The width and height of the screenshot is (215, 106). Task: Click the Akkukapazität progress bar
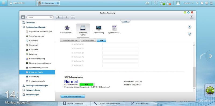pos(87,84)
